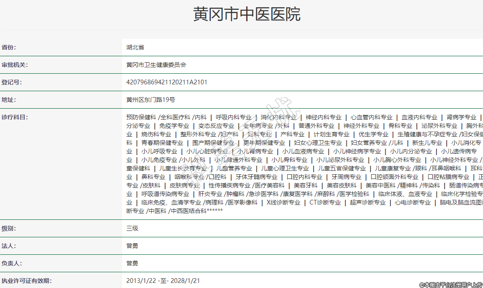The image size is (483, 288).
Task: Click registration number 420796869421120211A2101
Action: point(166,82)
